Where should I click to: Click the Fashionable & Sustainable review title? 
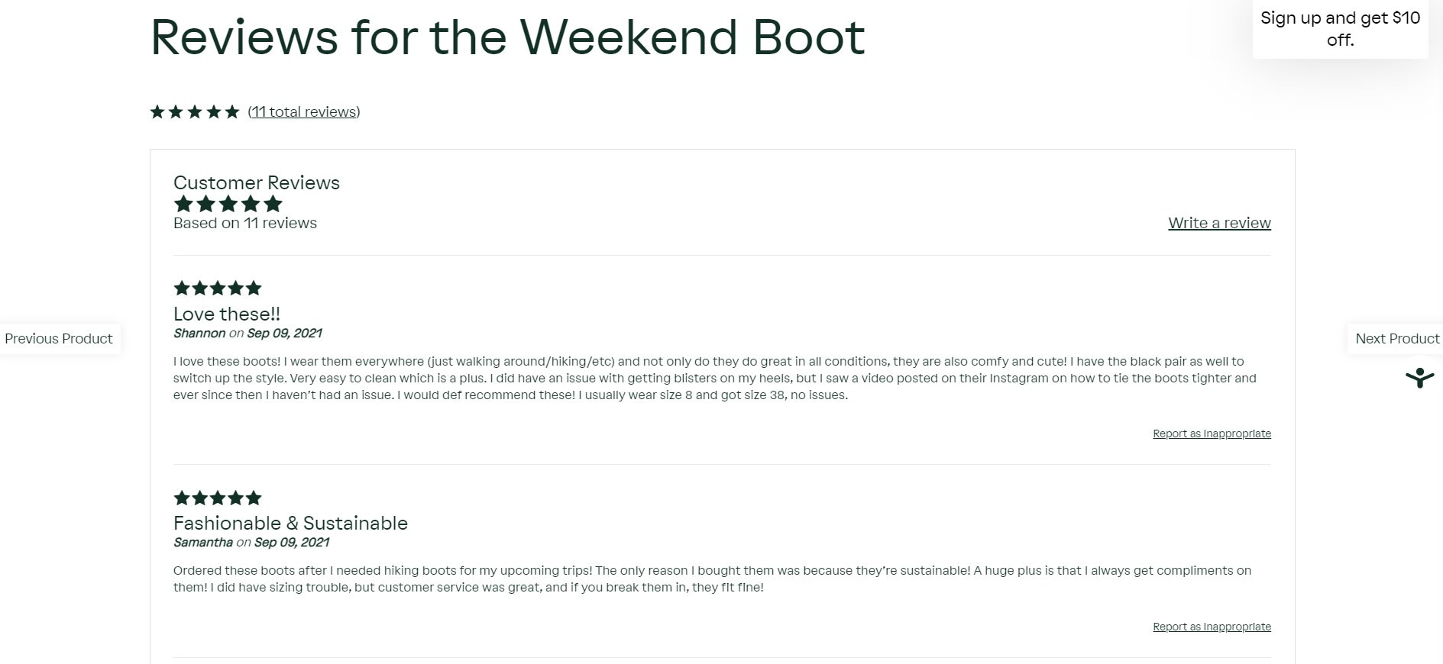(290, 523)
